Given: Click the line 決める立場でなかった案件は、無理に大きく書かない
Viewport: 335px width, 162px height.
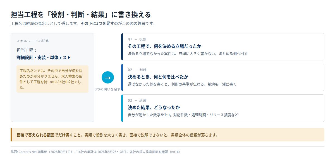Looking at the screenshot, I should point(188,53).
